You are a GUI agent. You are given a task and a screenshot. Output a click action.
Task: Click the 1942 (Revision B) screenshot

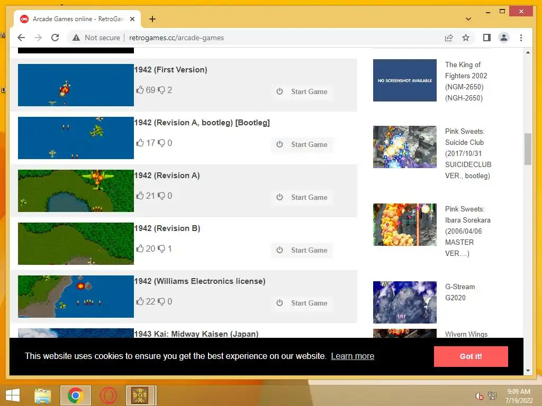[76, 243]
